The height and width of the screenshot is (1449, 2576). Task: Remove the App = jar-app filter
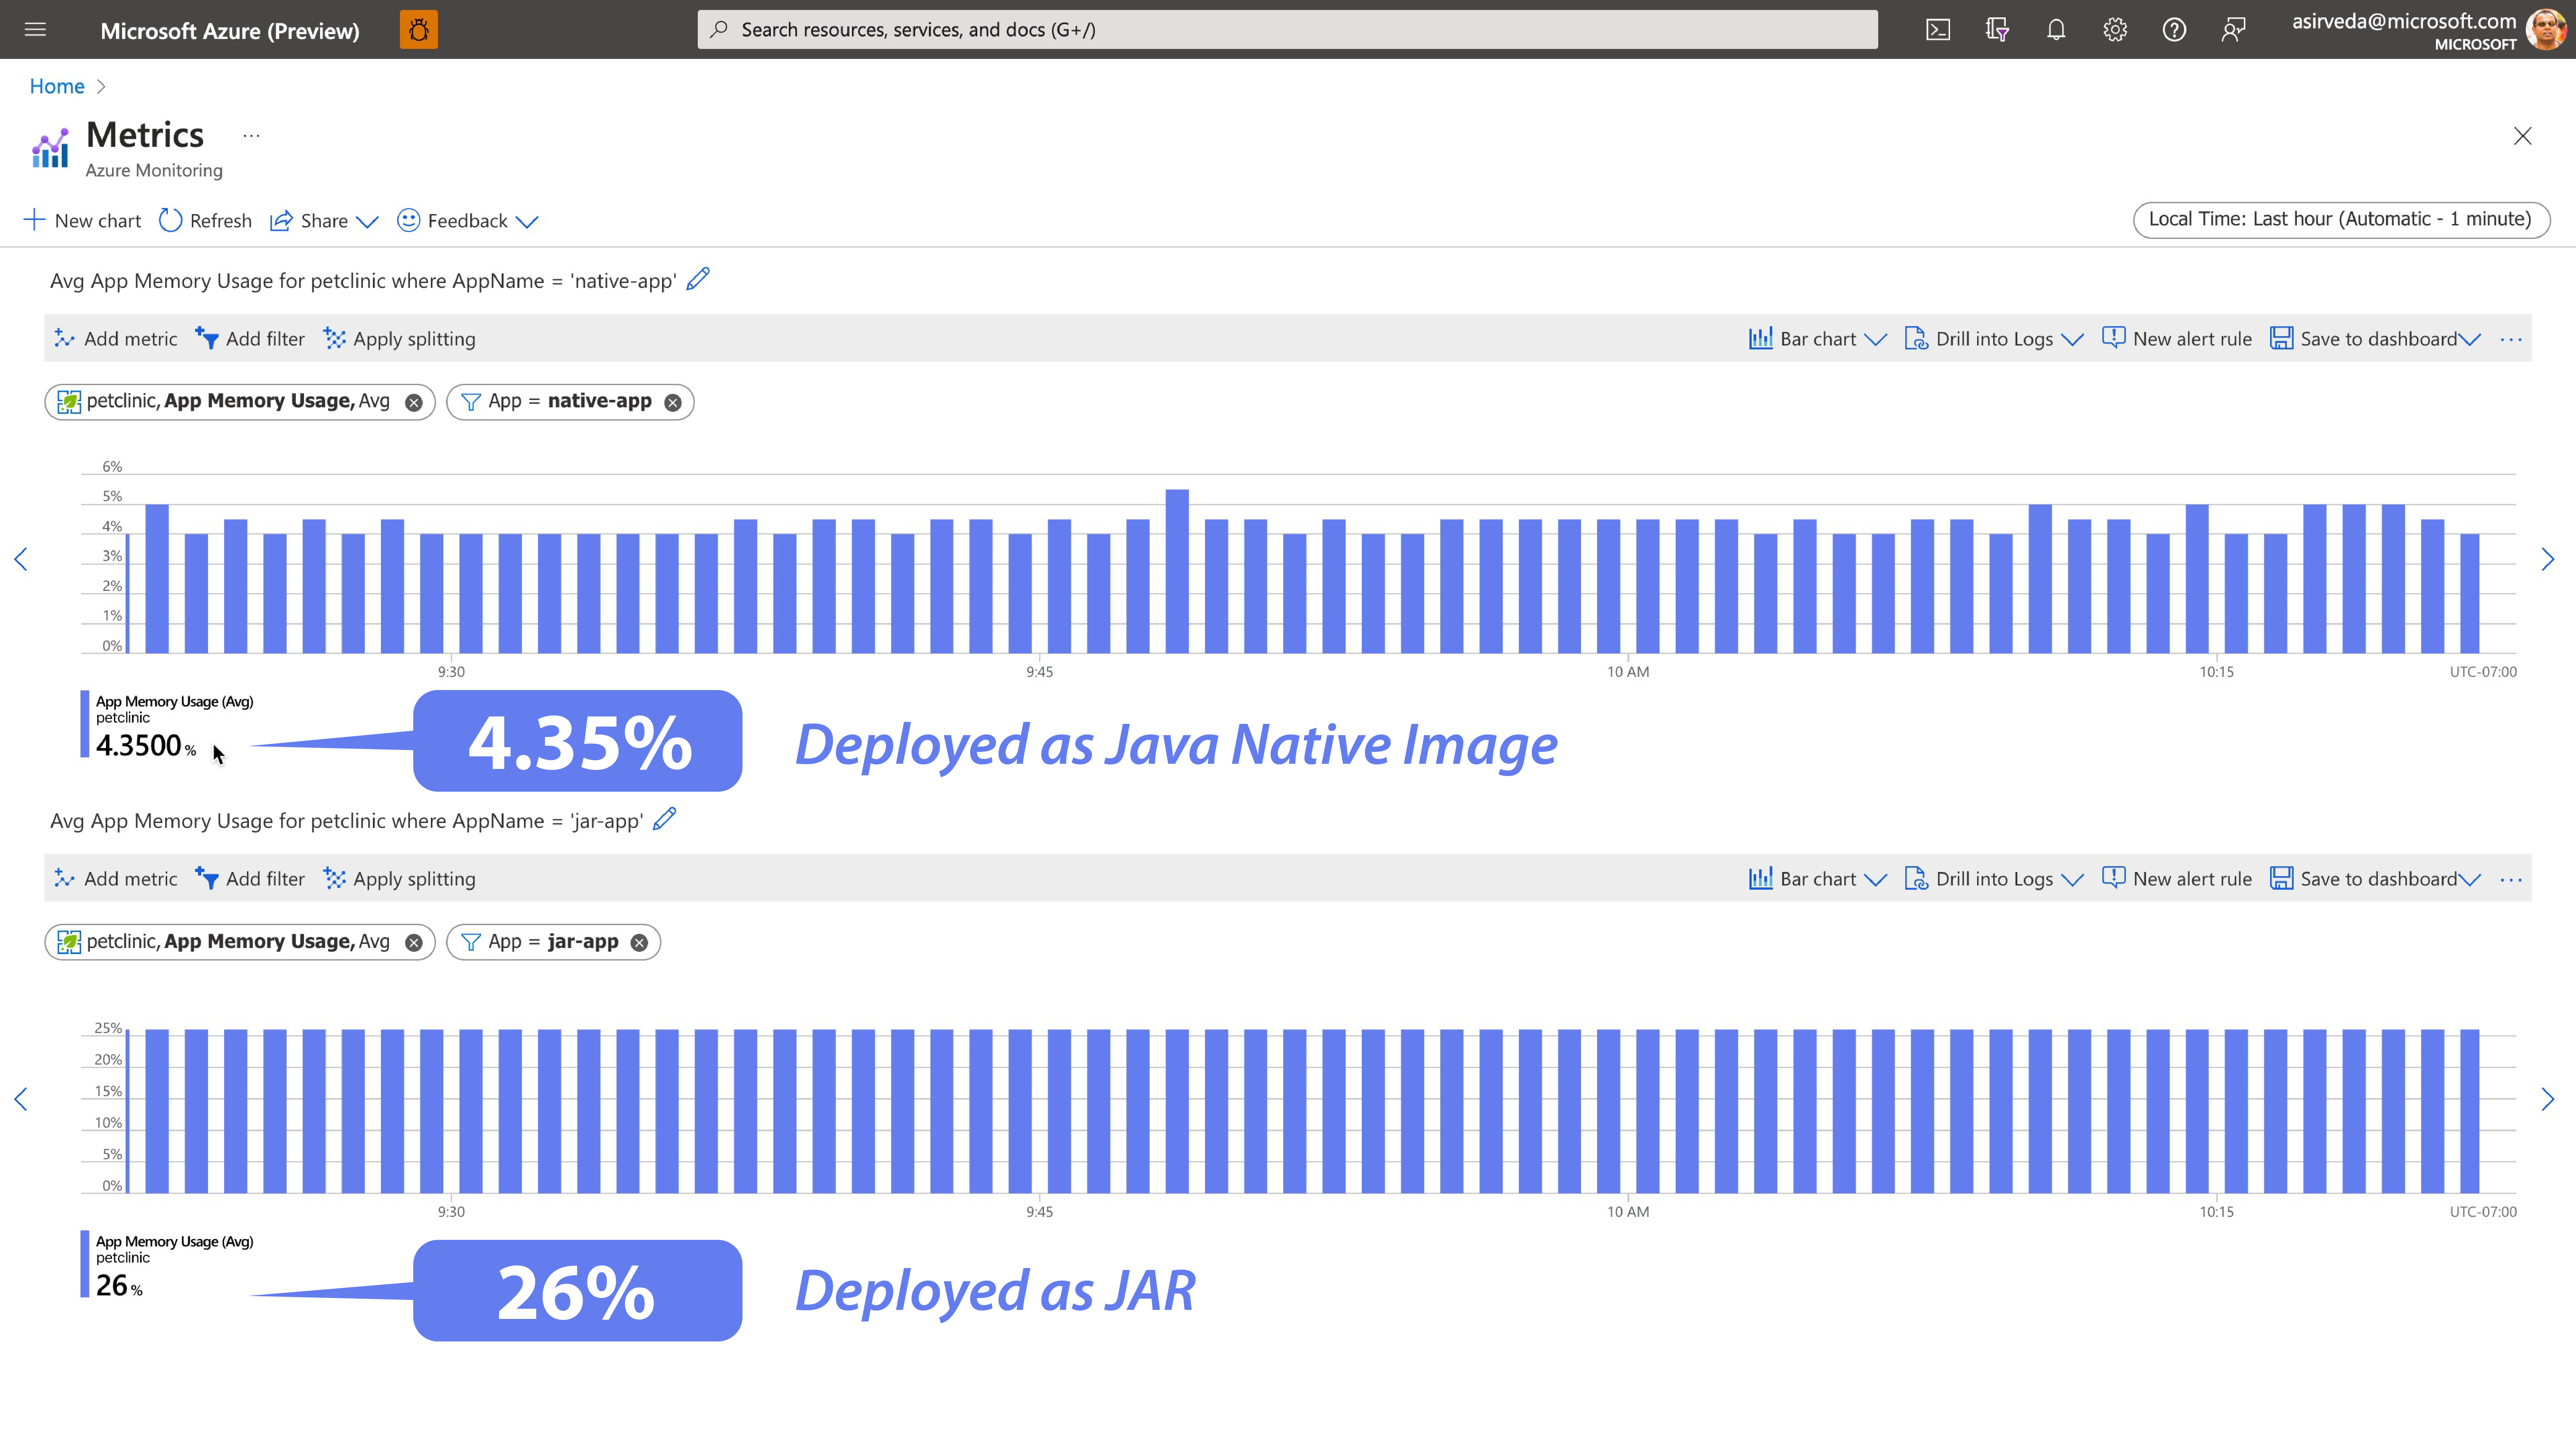pos(639,942)
